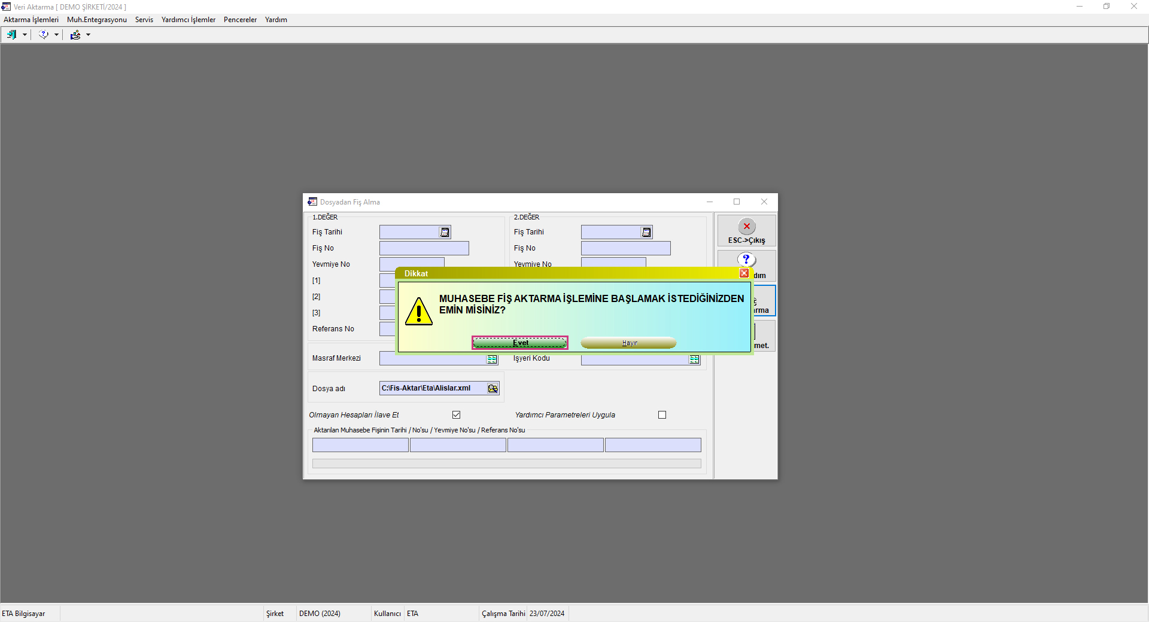Browse for file next to Dosya adı
This screenshot has width=1149, height=622.
(493, 389)
